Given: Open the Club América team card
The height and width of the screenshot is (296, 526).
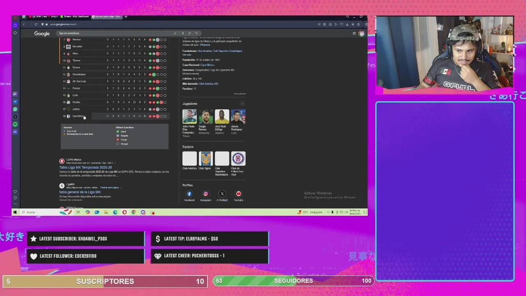Looking at the screenshot, I should pos(189,161).
